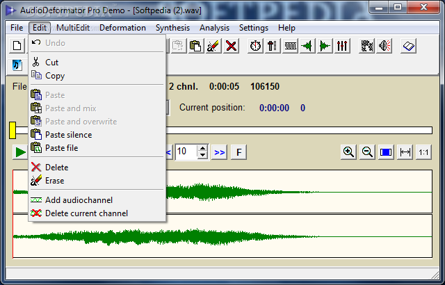The image size is (445, 285).
Task: Open the Synthesis menu
Action: 172,28
